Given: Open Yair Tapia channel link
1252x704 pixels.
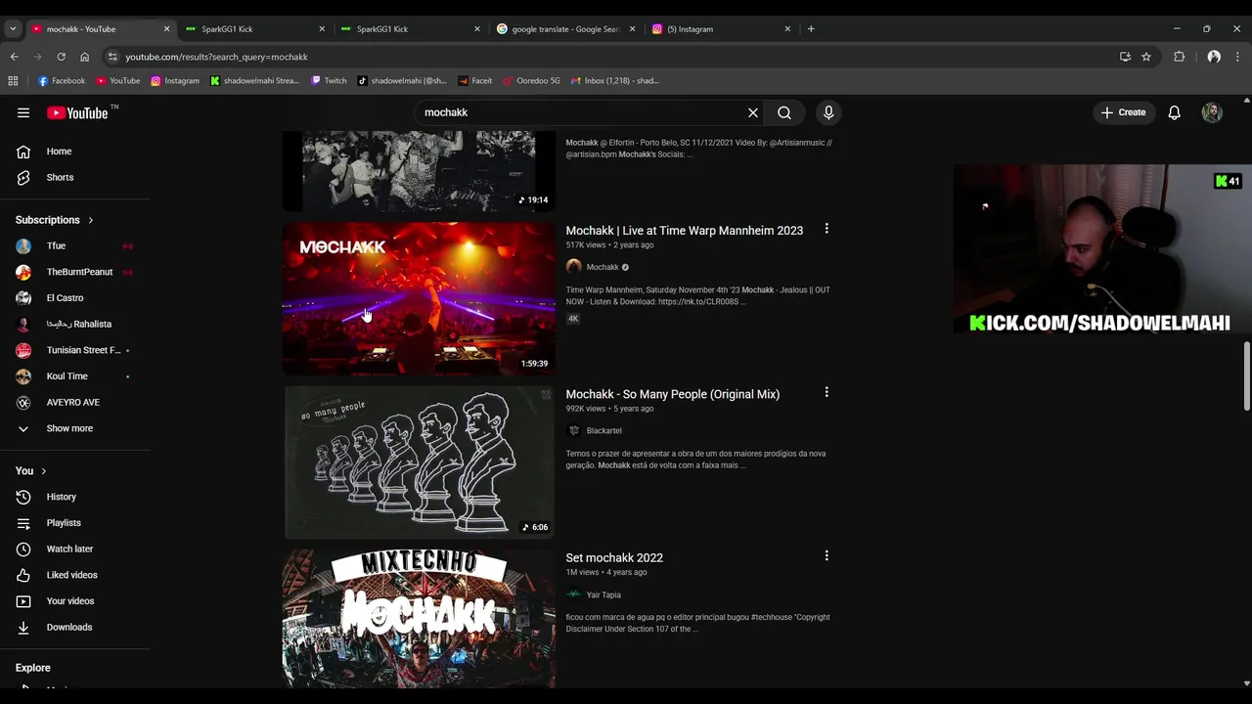Looking at the screenshot, I should [x=604, y=594].
